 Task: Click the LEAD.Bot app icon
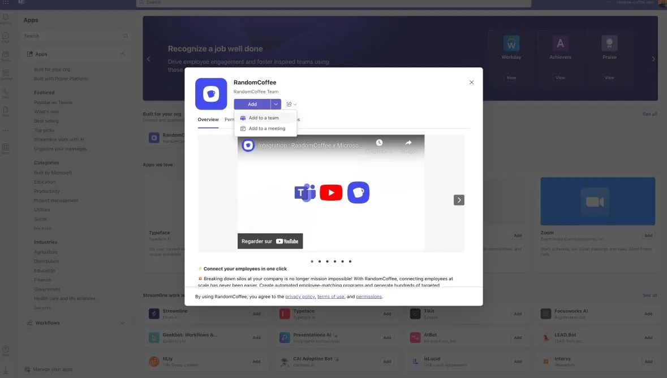coord(546,338)
